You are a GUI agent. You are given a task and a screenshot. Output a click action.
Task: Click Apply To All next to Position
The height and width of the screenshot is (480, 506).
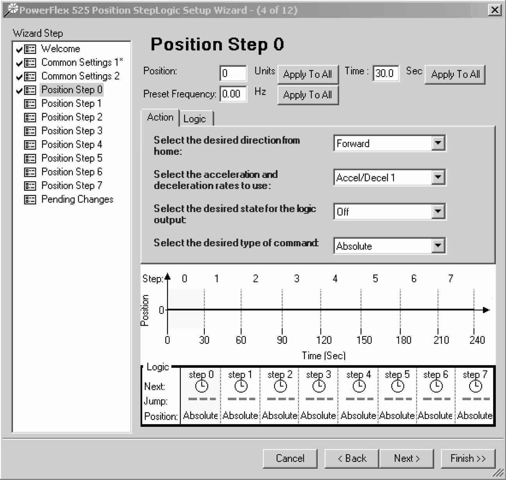(x=308, y=74)
